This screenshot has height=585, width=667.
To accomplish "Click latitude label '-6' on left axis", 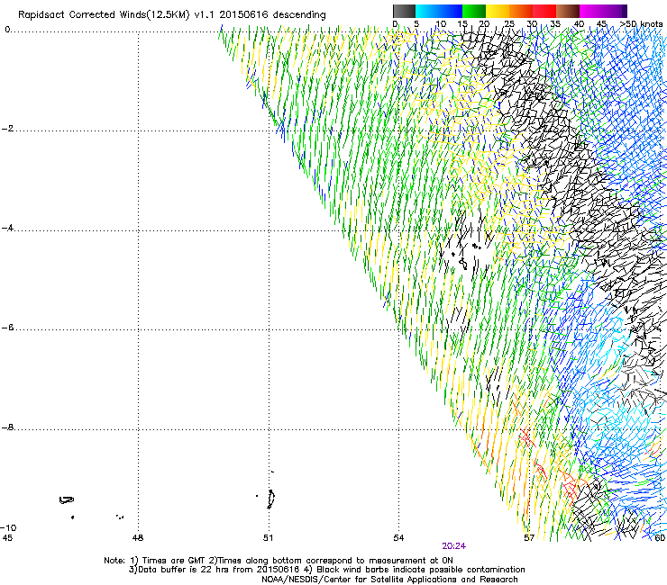I will [7, 328].
